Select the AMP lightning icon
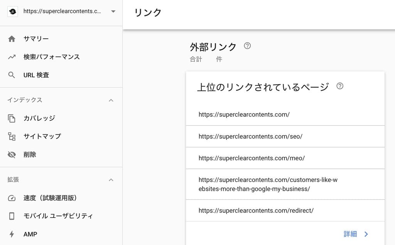 click(x=12, y=234)
